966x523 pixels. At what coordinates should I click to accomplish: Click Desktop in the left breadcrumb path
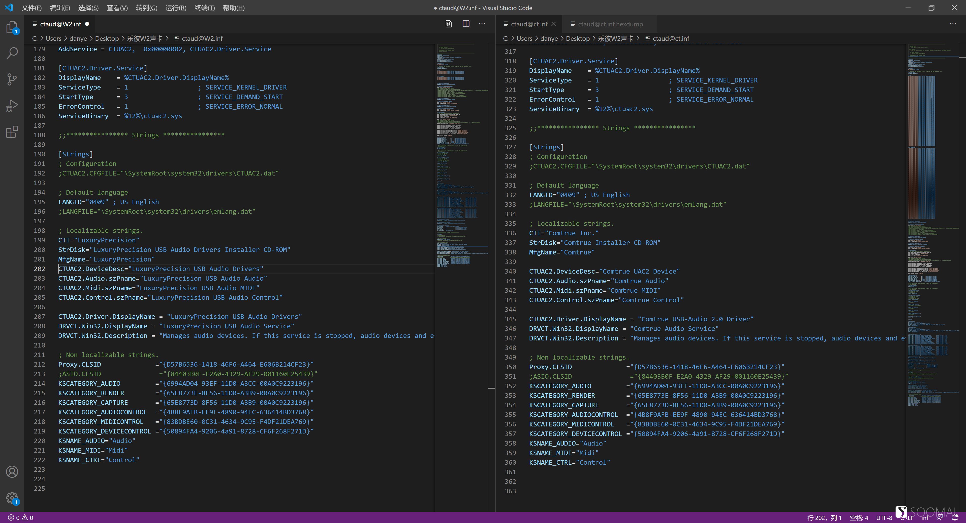[106, 38]
